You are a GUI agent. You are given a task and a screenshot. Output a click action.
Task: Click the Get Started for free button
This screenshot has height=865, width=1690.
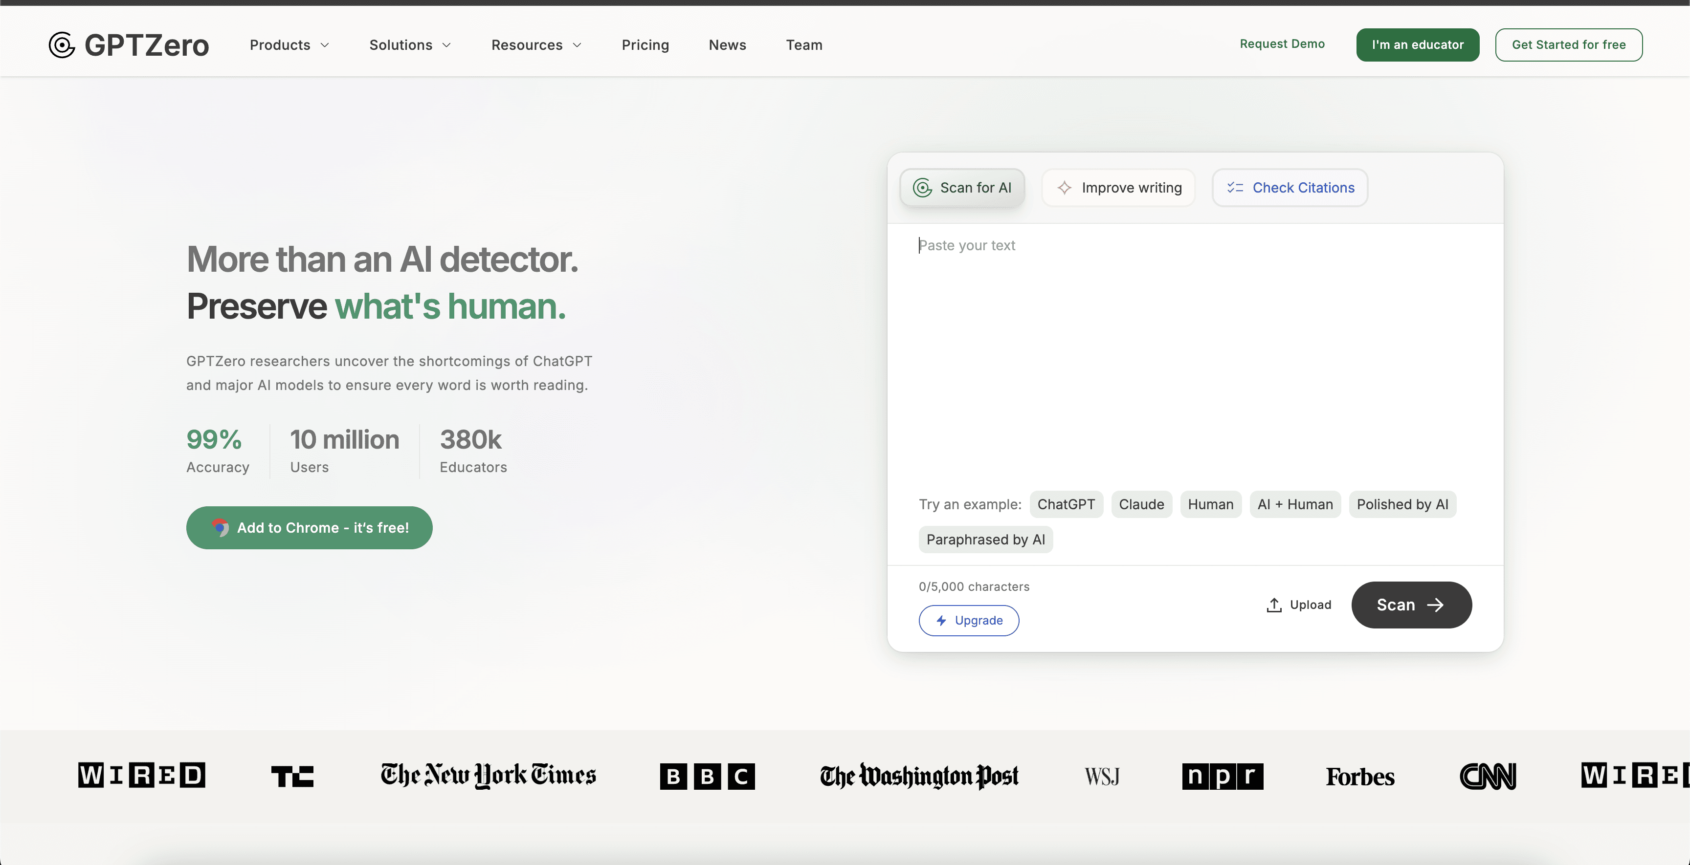coord(1569,44)
